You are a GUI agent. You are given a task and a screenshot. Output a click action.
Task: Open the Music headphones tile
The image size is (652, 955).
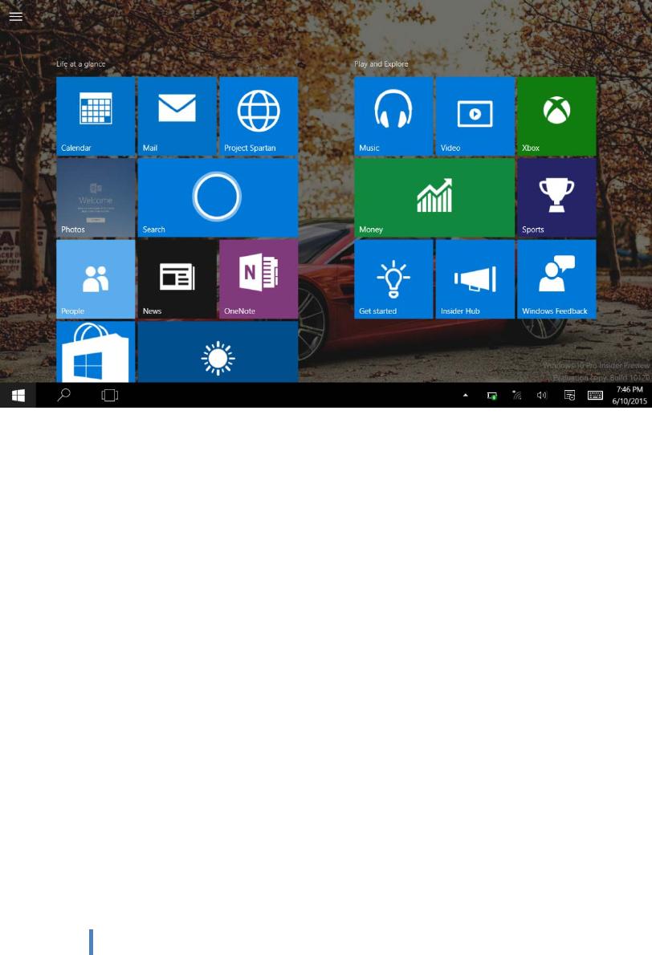393,116
